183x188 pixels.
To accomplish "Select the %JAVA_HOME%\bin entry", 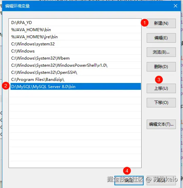I will pos(76,29).
